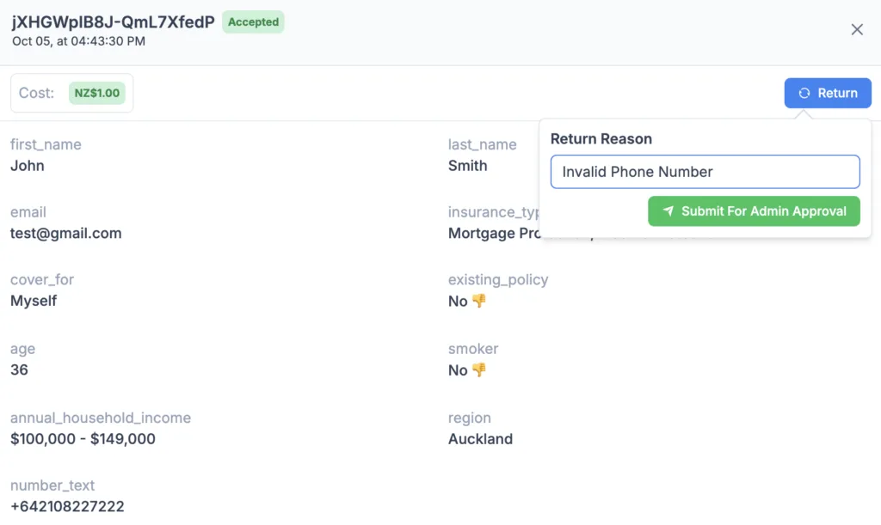881x525 pixels.
Task: Select the lead ID jXHGWpIB8J-QmL7XfedP
Action: (x=113, y=21)
